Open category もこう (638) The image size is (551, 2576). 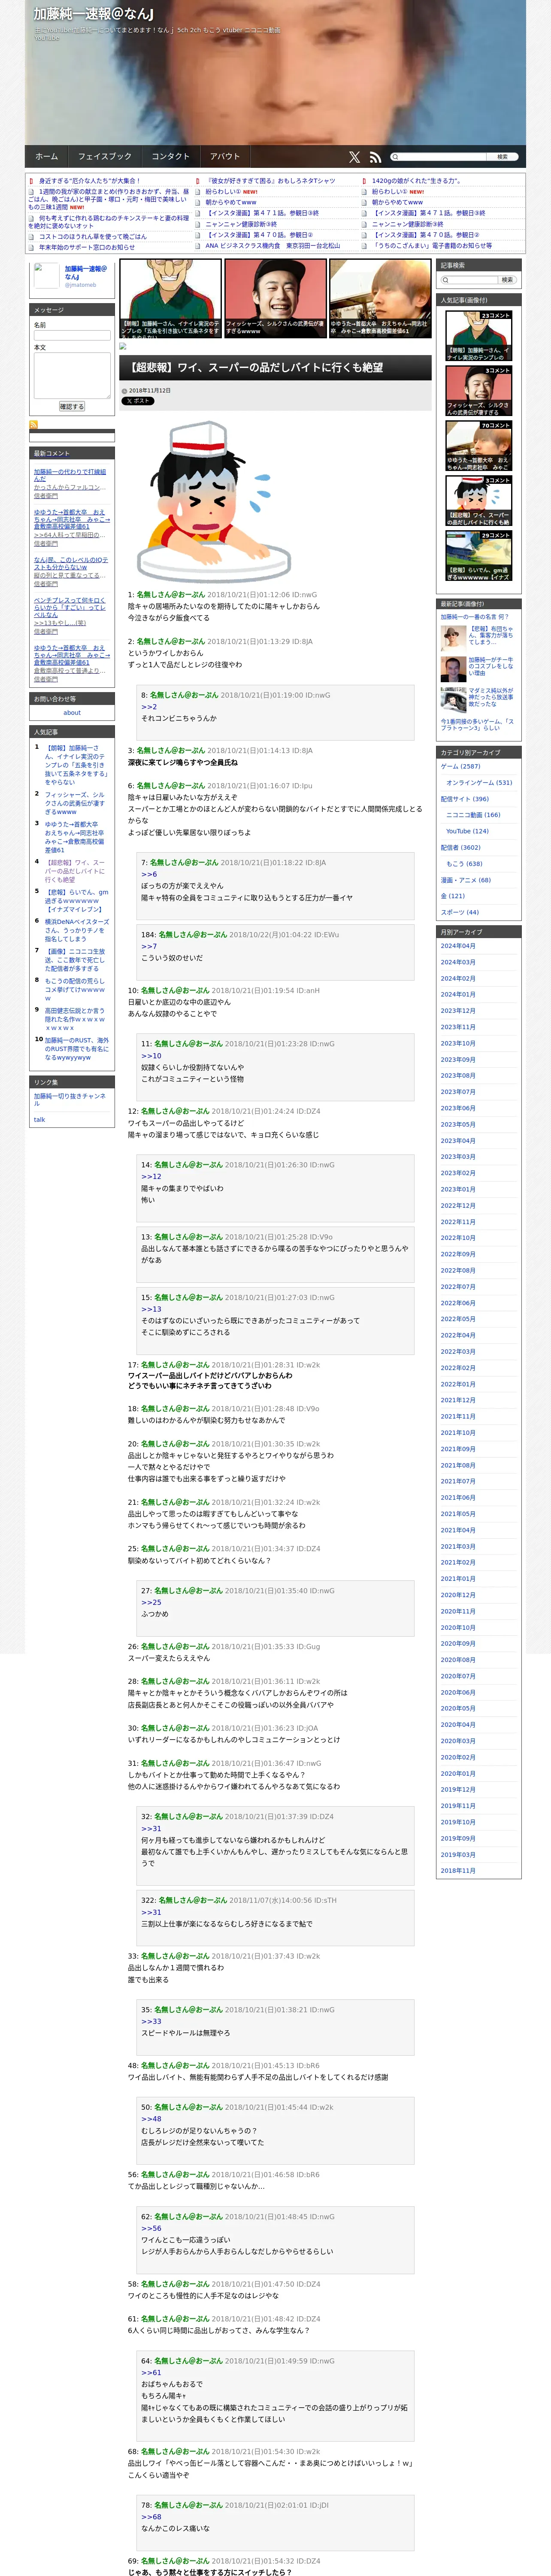tap(464, 864)
